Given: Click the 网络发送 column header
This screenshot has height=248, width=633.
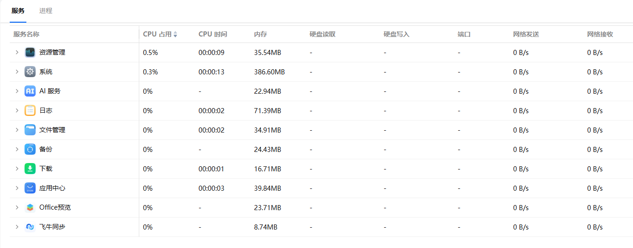Looking at the screenshot, I should (x=526, y=34).
